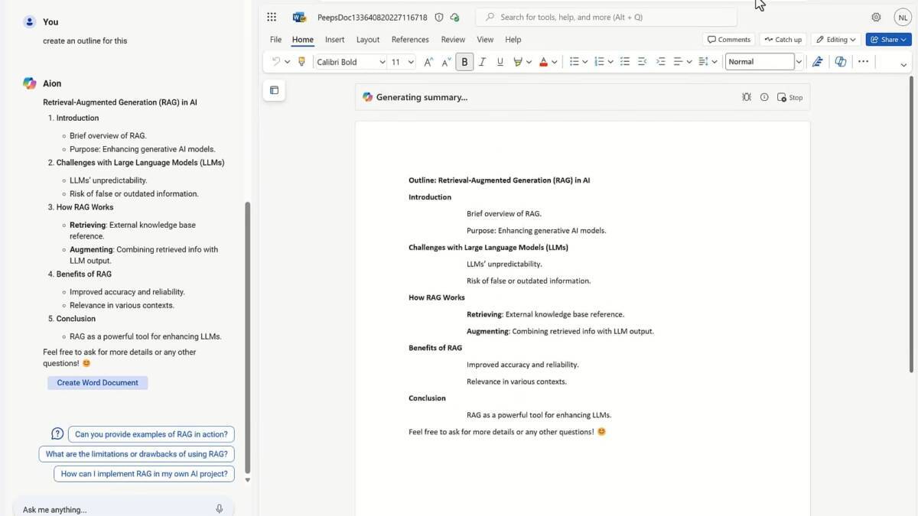Open the Help tab
This screenshot has height=516, width=918.
coord(513,40)
